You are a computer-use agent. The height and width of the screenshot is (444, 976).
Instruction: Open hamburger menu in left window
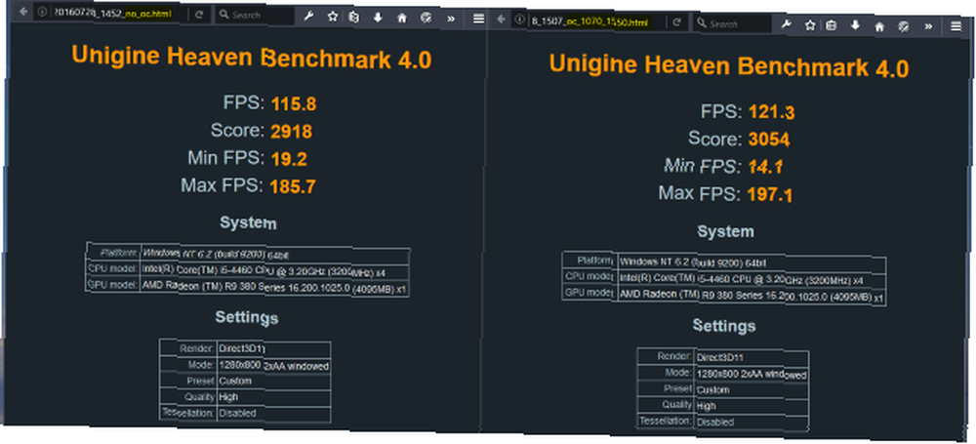(x=478, y=19)
